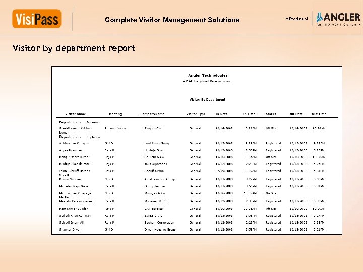
Task: Click the 'Mohamed & Co' company cell
Action: click(x=155, y=201)
